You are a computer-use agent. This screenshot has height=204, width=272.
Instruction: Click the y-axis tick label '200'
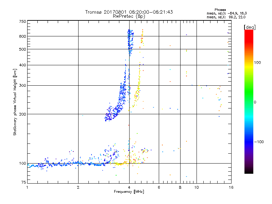22,114
